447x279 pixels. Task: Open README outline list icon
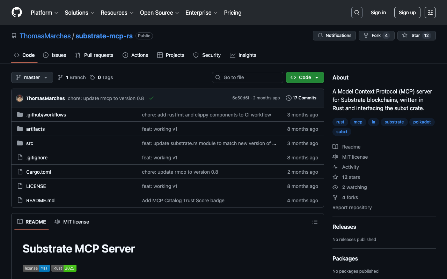(315, 222)
